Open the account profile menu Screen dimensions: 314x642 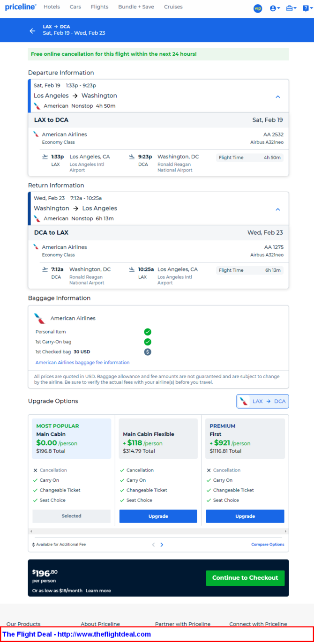(x=275, y=8)
